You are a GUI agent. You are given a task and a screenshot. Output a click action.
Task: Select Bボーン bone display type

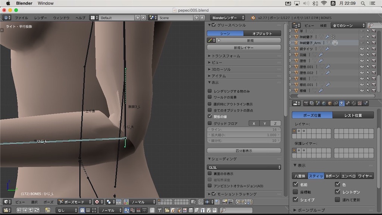pos(332,176)
